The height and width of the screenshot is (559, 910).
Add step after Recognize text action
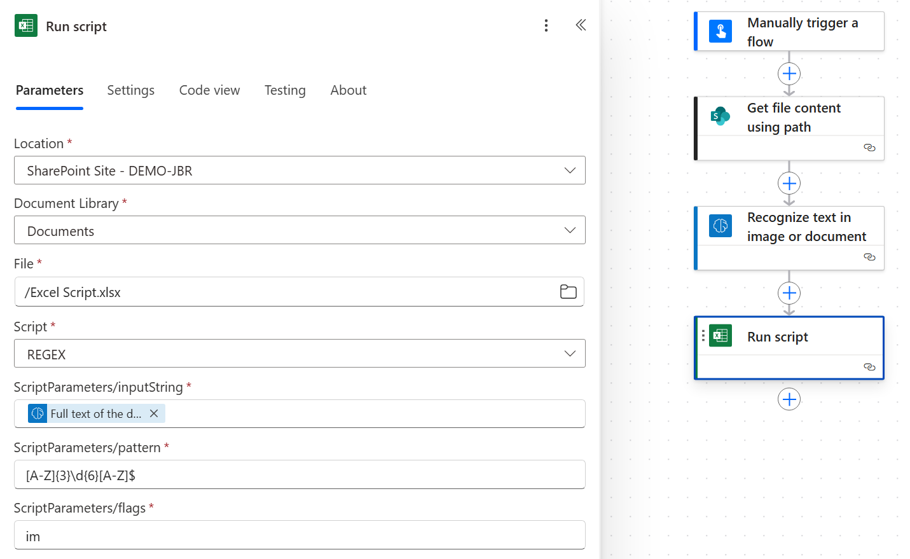point(789,293)
